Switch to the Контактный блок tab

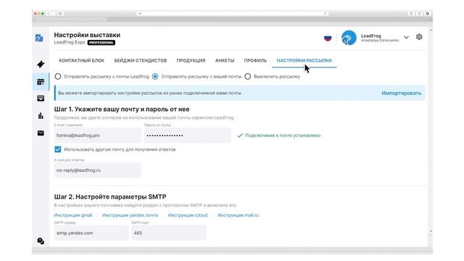point(82,60)
